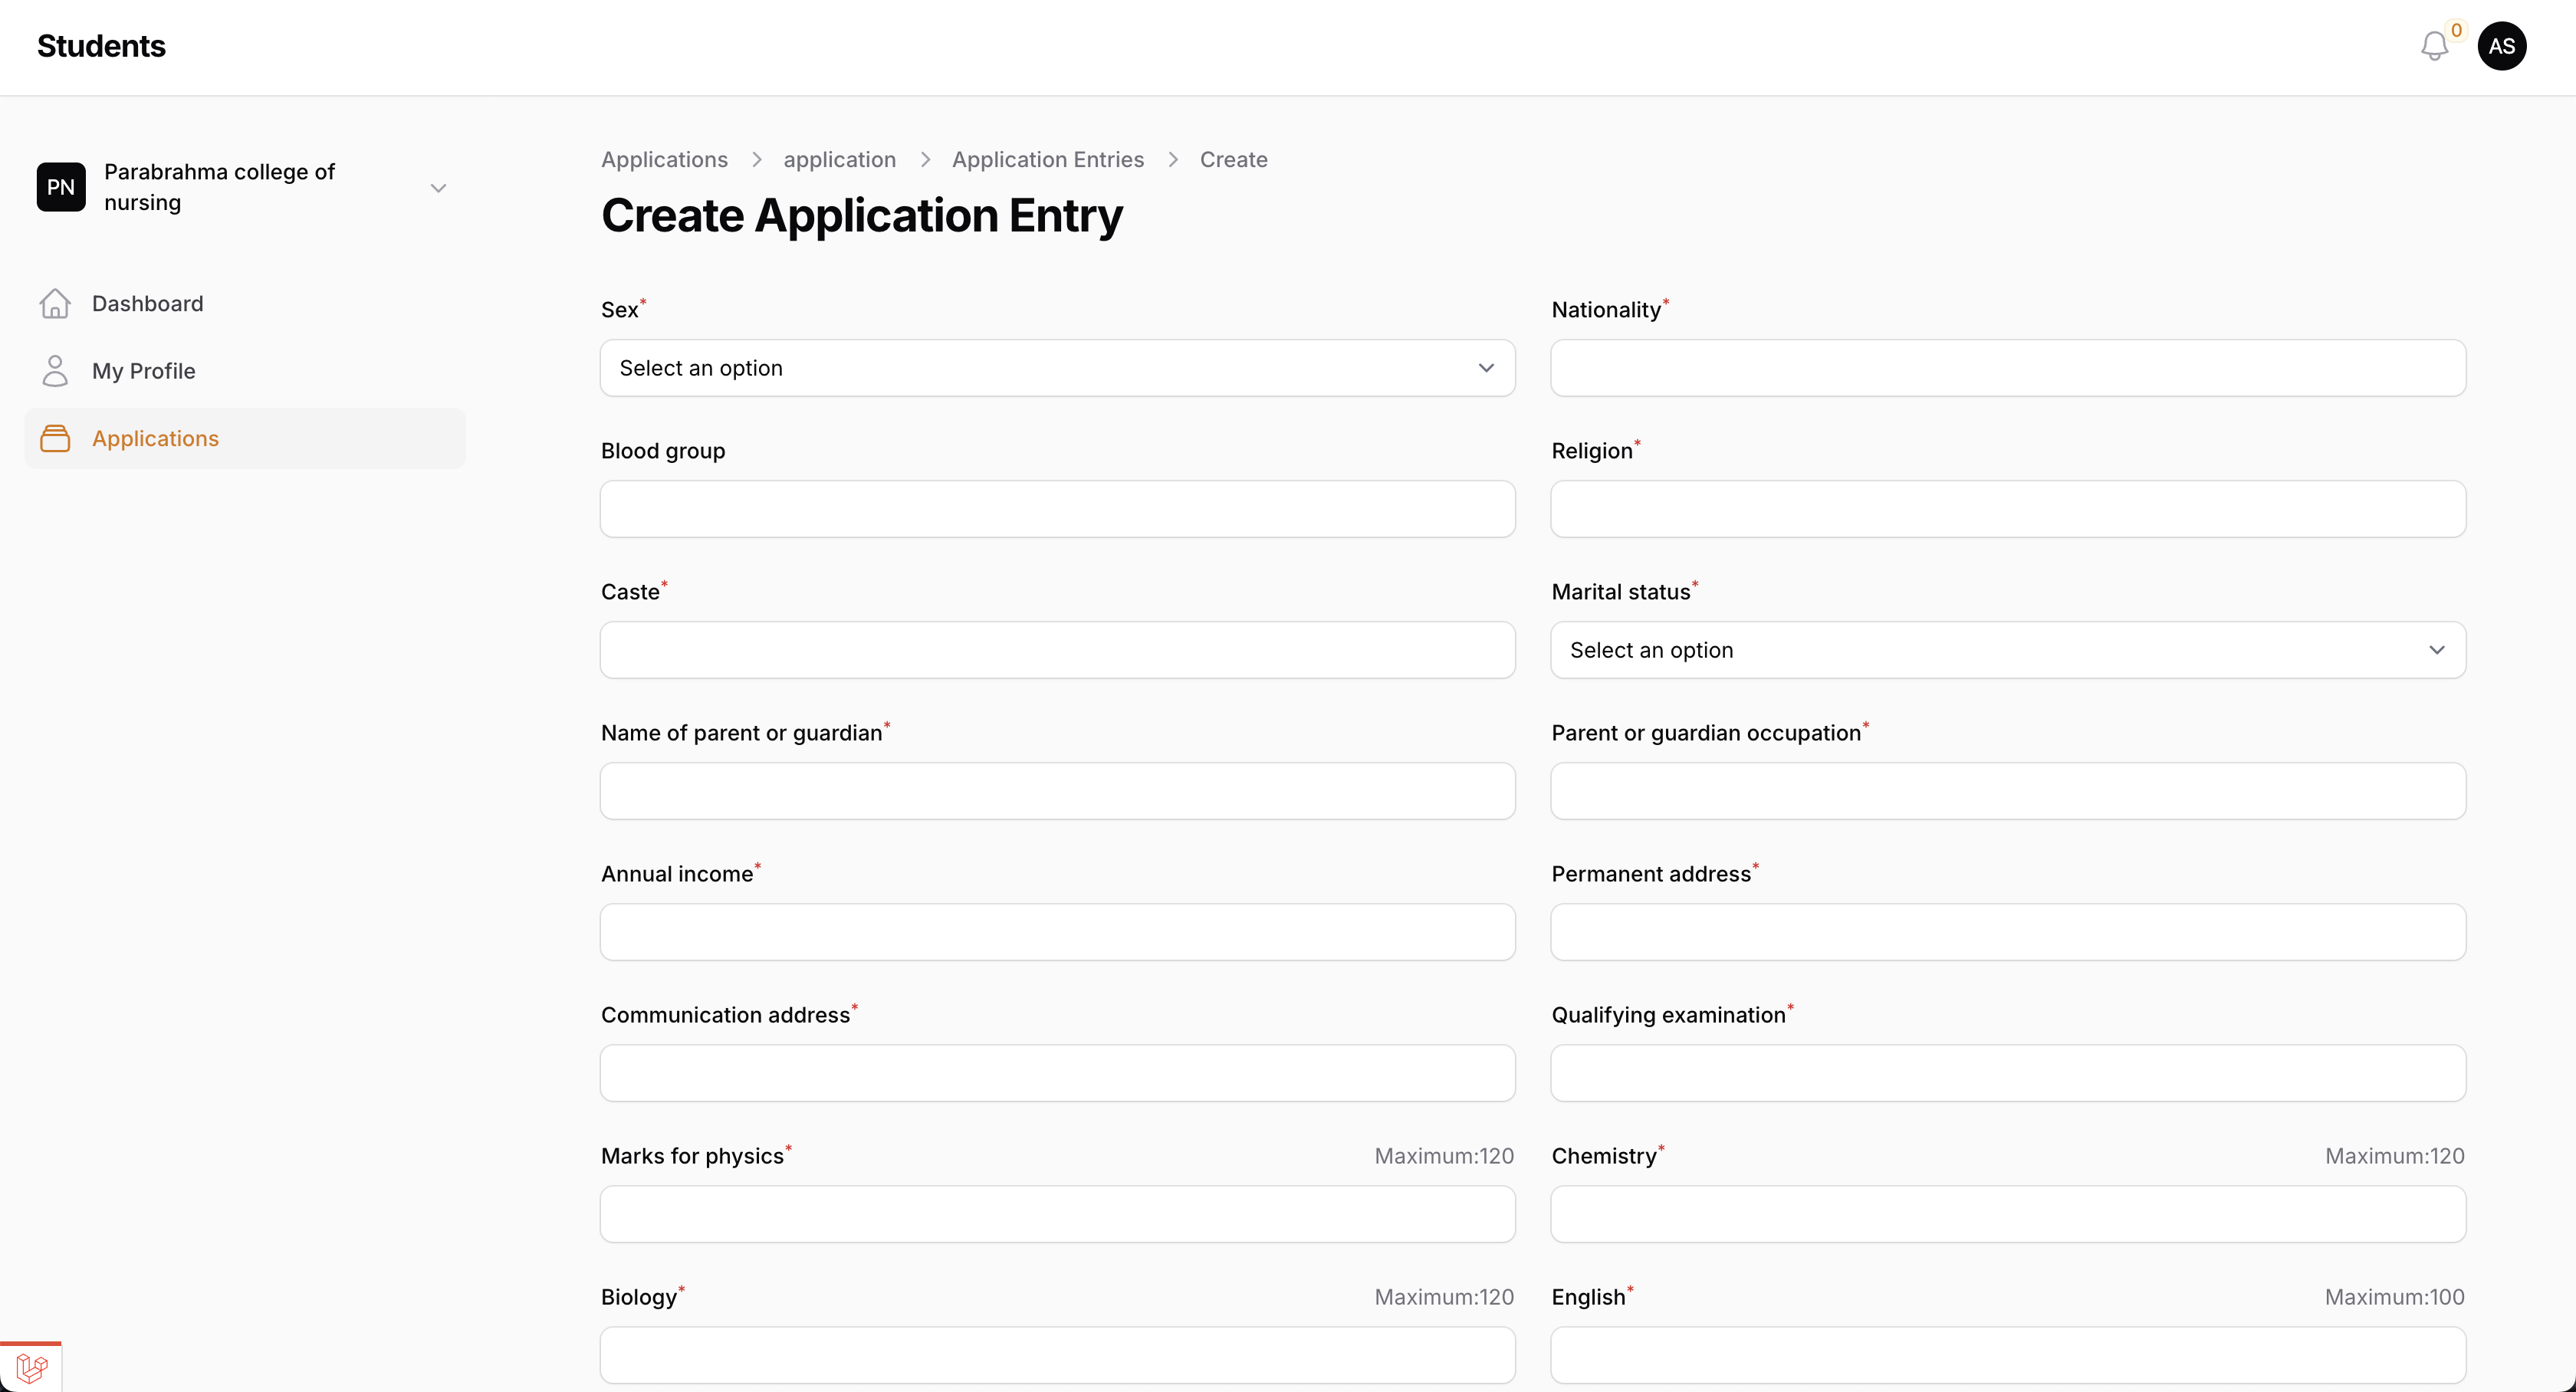This screenshot has width=2576, height=1392.
Task: Focus the Chemistry marks input field
Action: (x=2007, y=1214)
